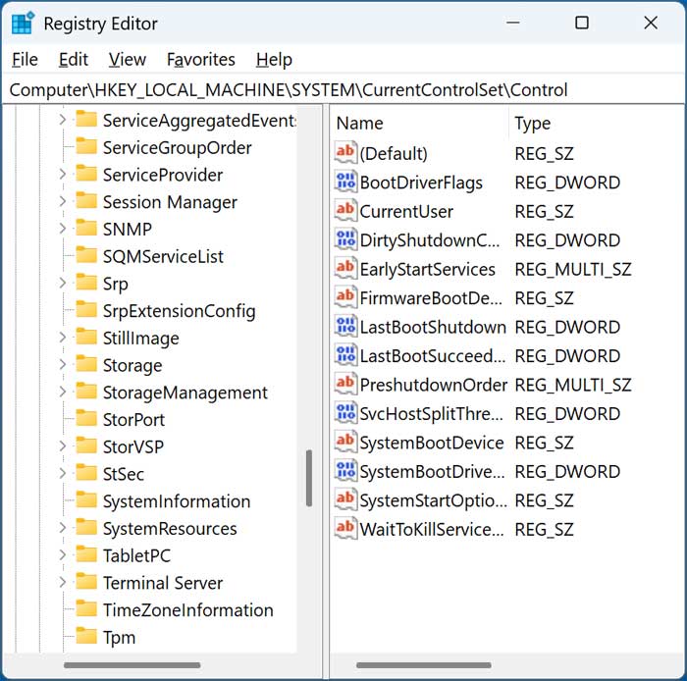Viewport: 687px width, 681px height.
Task: Click the string icon beside (Default) value
Action: pyautogui.click(x=345, y=152)
